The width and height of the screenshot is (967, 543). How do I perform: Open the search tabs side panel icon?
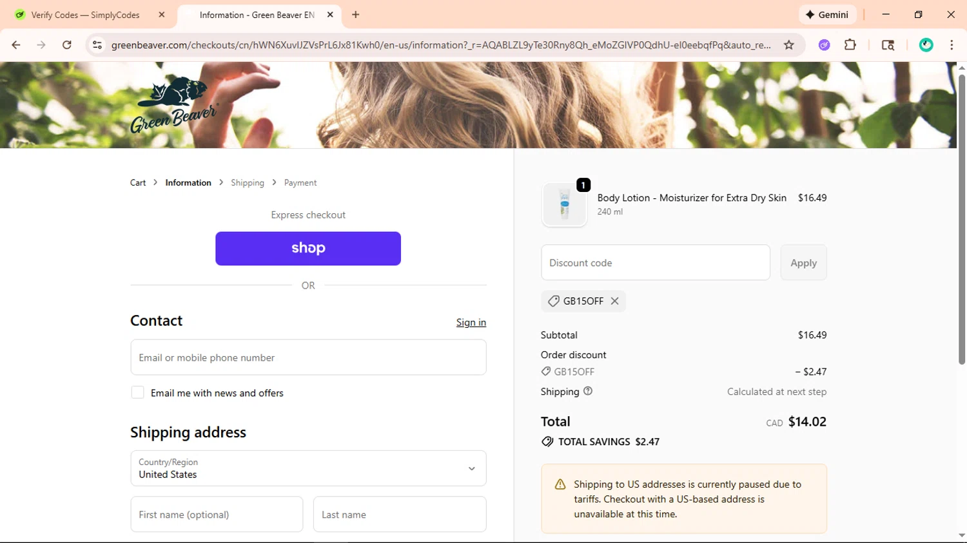click(x=888, y=45)
